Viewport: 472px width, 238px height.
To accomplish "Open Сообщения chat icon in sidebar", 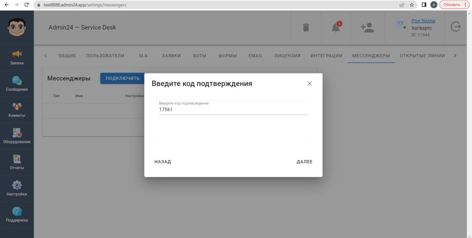I will coord(17,83).
